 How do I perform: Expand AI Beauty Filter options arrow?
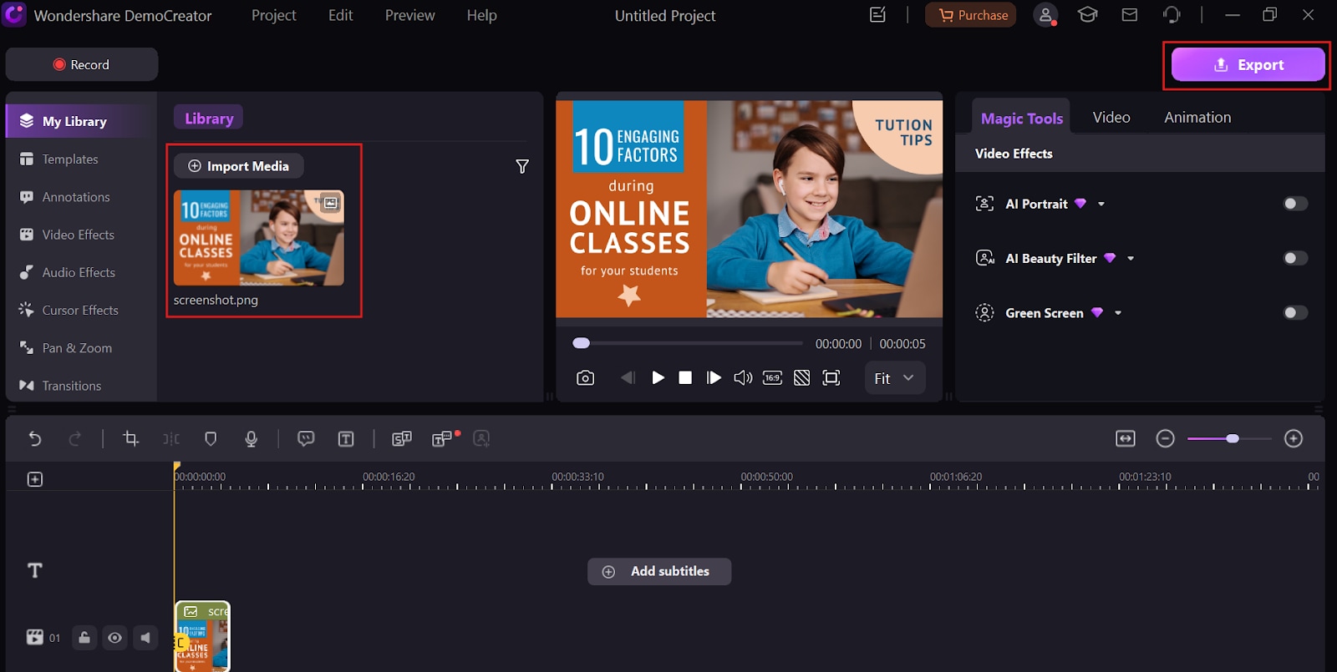[x=1131, y=259]
